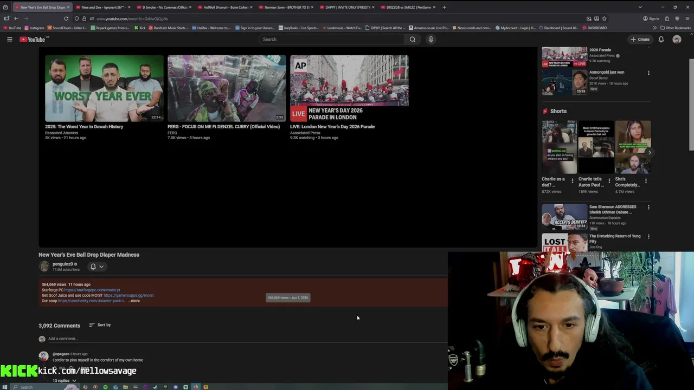This screenshot has height=390, width=694.
Task: Open the gamersupps.gg/moist link
Action: tap(128, 295)
